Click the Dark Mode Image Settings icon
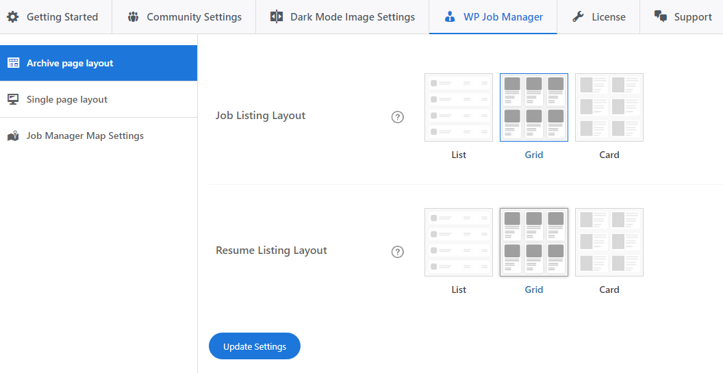 (x=277, y=17)
